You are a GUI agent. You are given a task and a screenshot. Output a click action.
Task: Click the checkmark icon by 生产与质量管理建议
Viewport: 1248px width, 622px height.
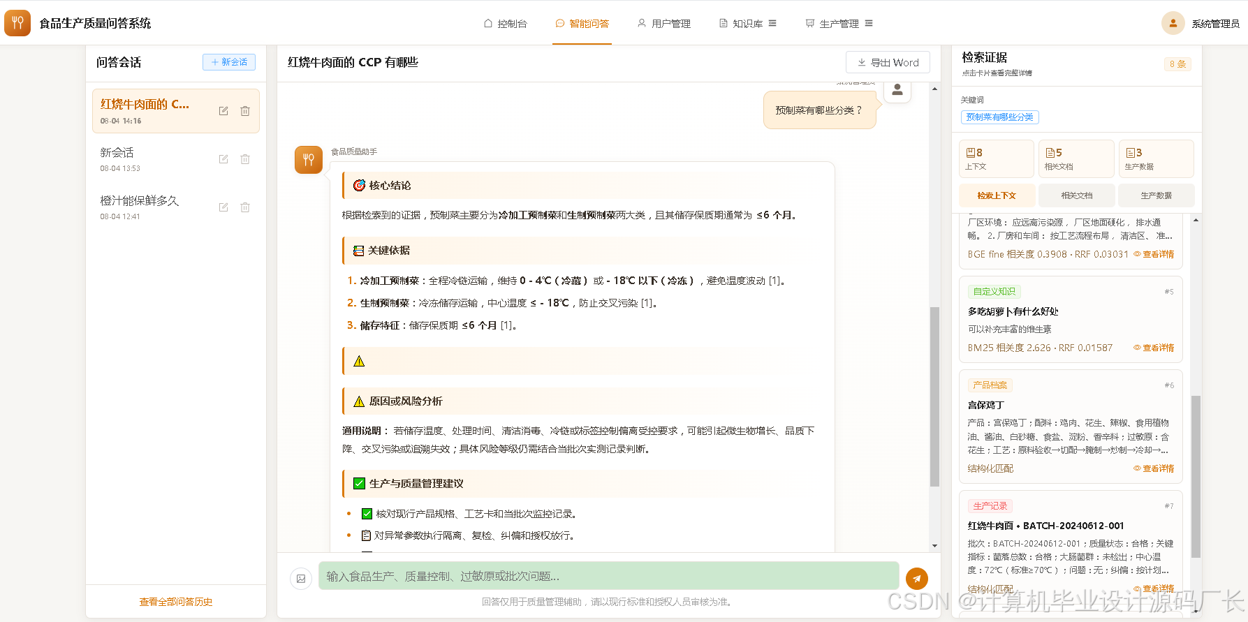[359, 484]
